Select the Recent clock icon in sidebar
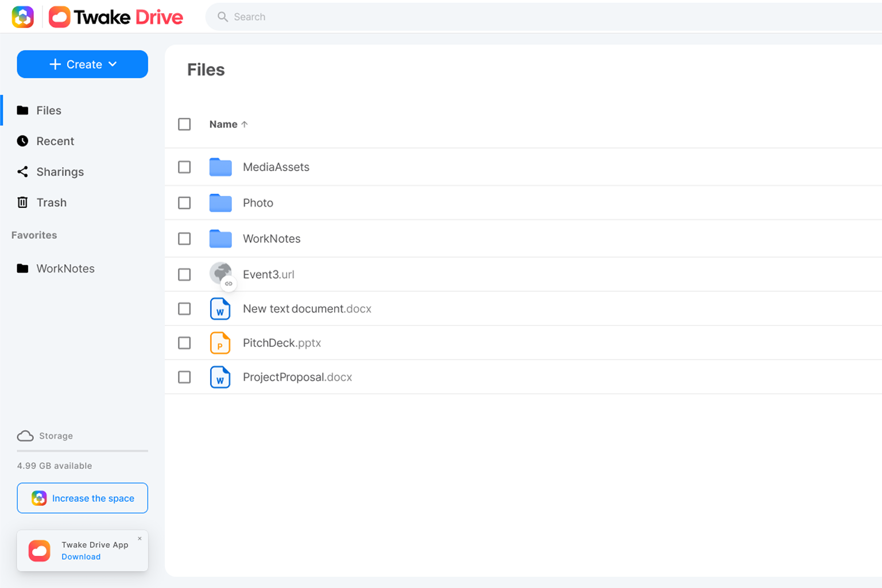 (x=22, y=141)
